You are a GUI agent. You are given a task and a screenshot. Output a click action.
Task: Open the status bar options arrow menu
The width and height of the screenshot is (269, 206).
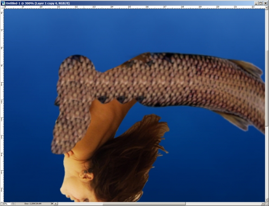[x=52, y=204]
